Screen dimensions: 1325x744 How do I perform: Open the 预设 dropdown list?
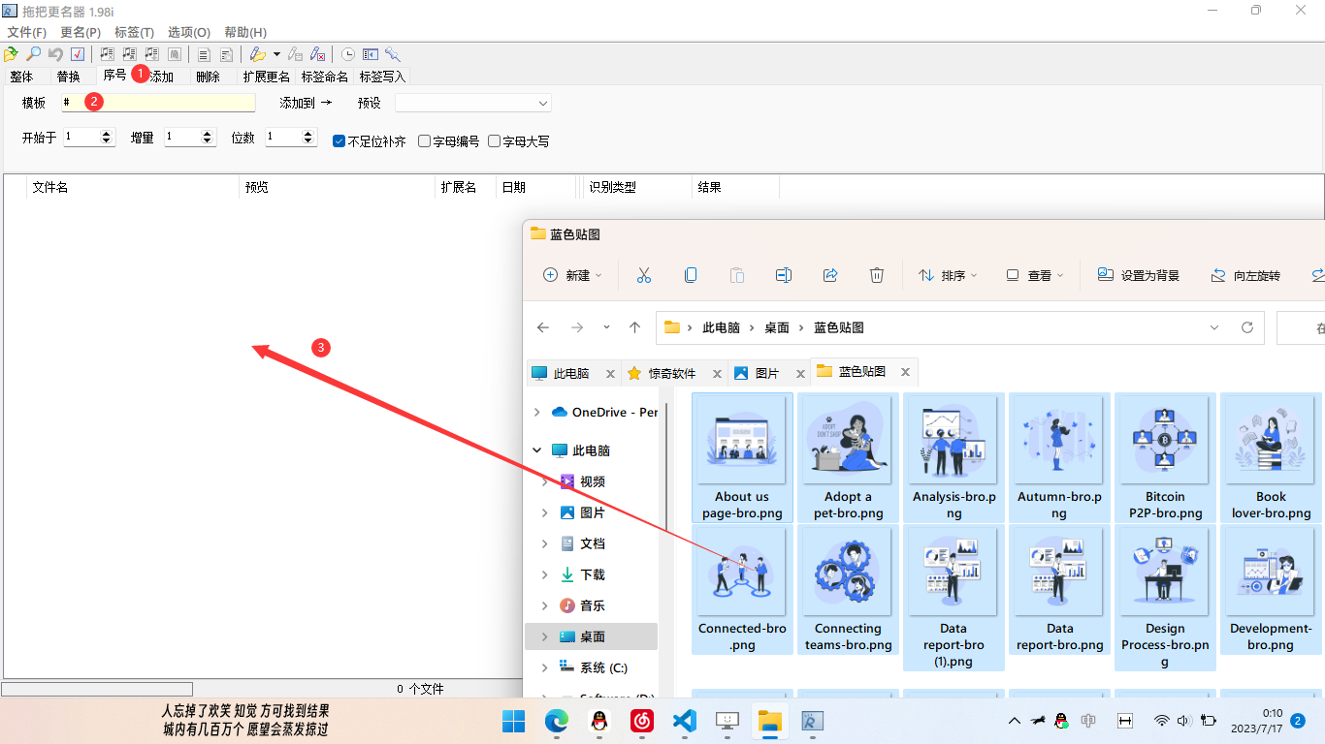click(540, 102)
